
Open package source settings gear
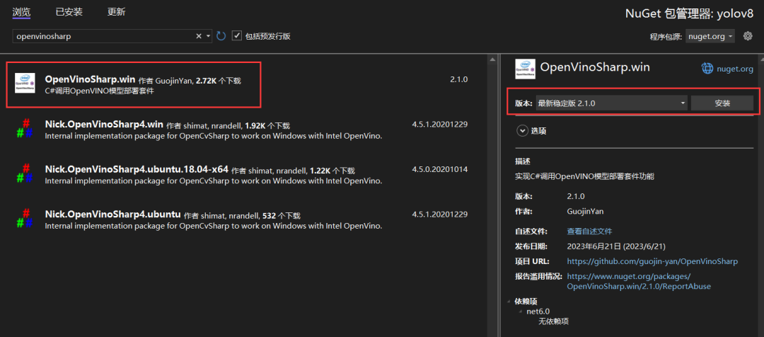coord(748,35)
